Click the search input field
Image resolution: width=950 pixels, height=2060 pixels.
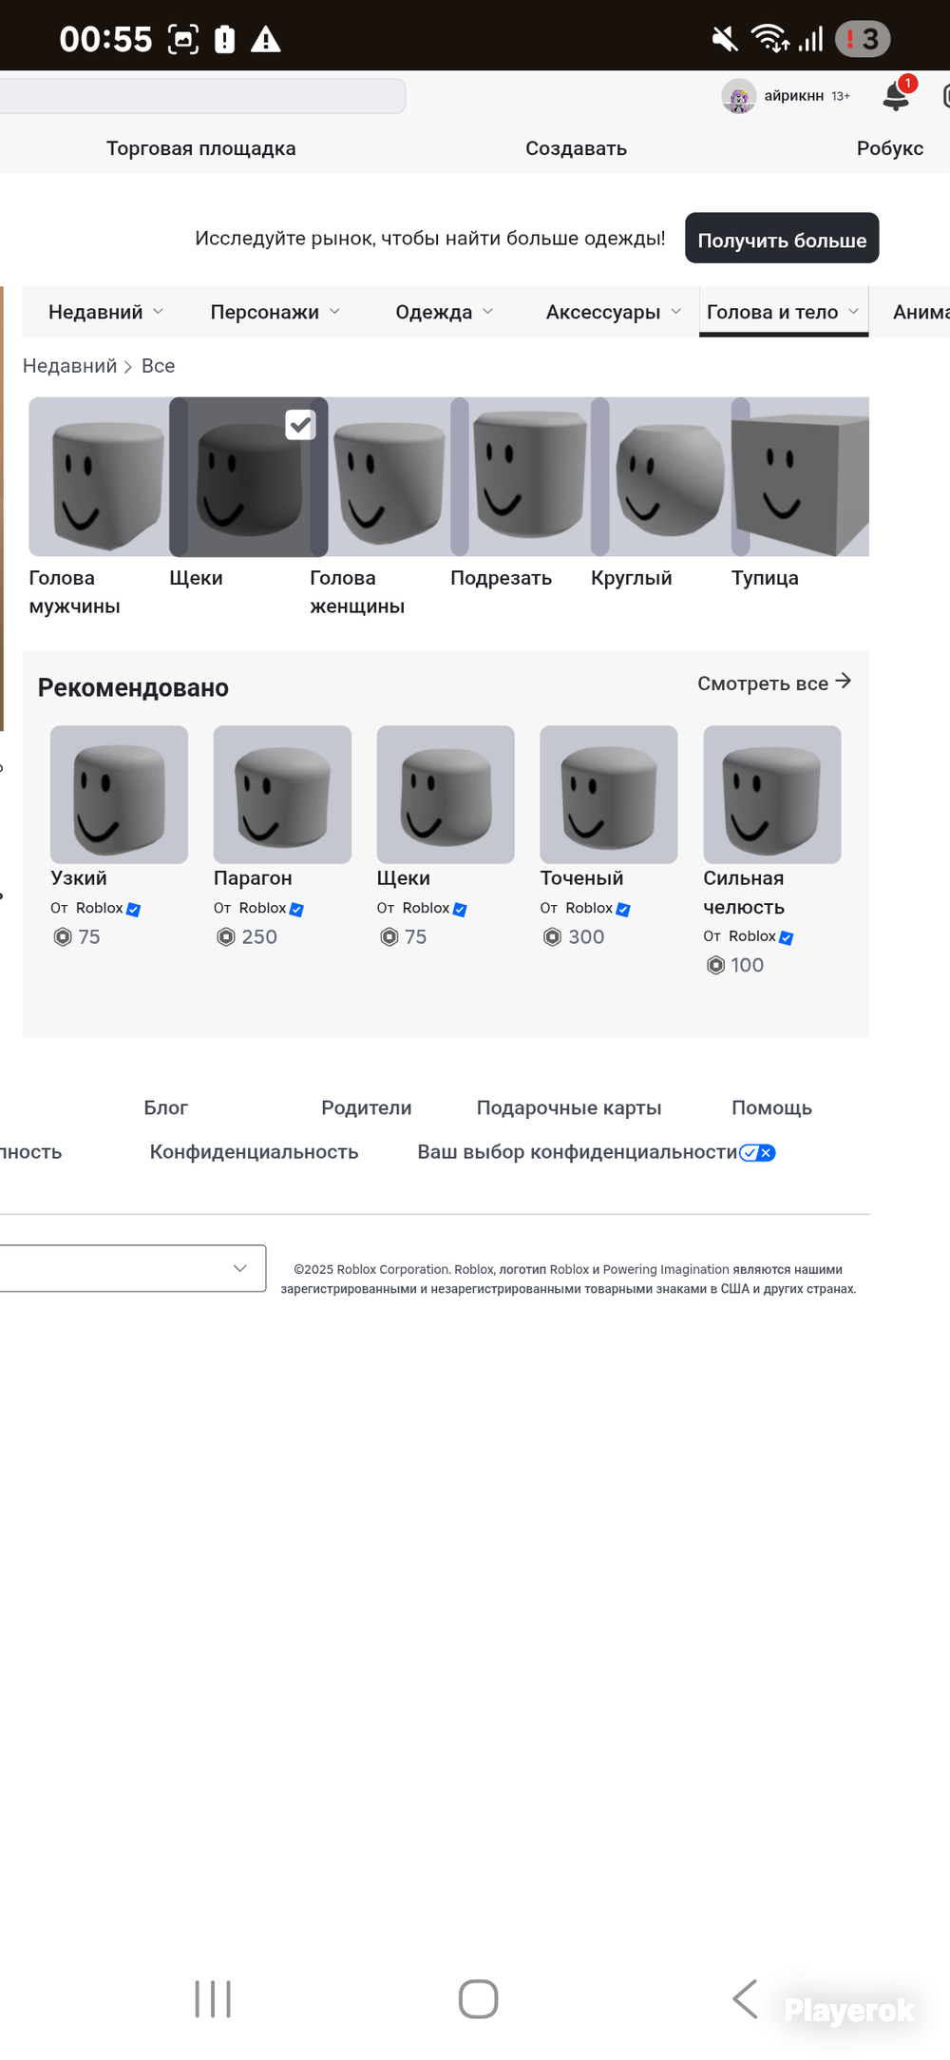click(x=202, y=96)
